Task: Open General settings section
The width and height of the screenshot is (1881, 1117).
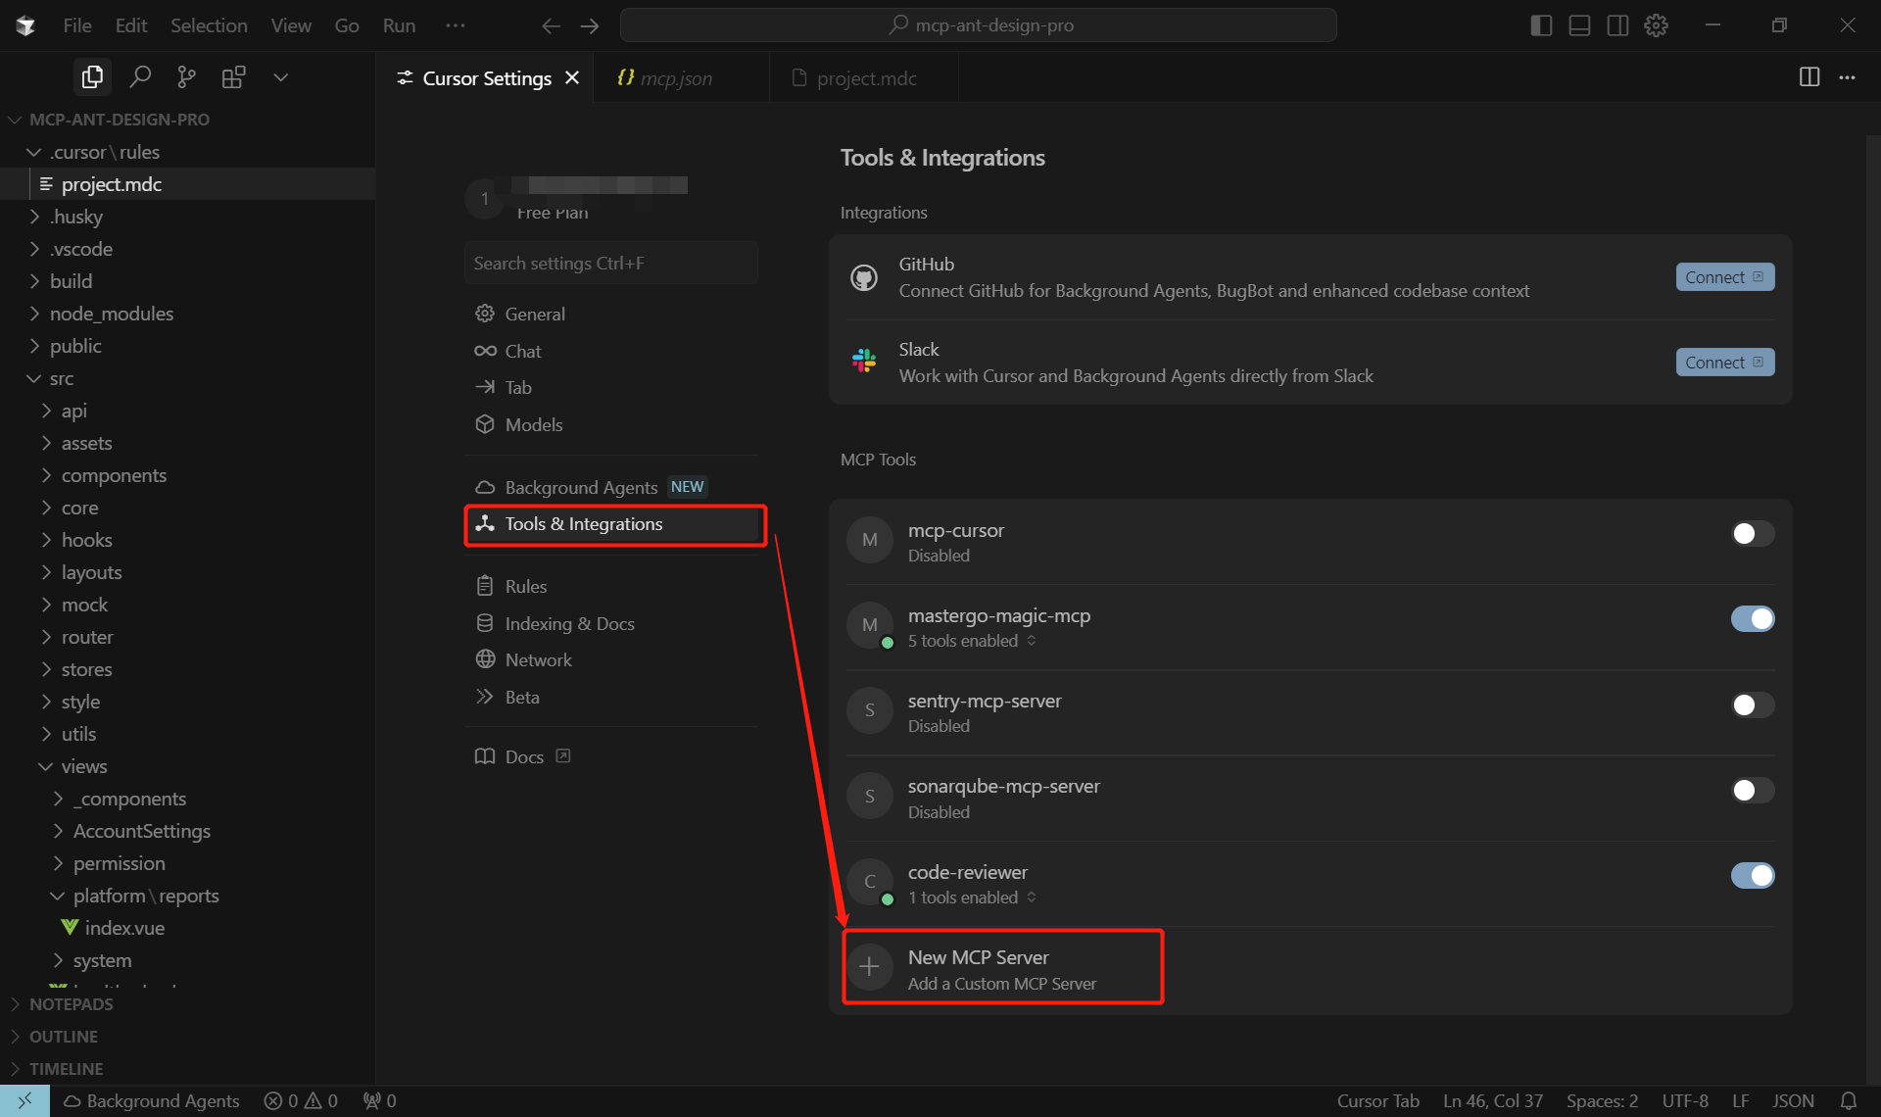Action: point(611,314)
